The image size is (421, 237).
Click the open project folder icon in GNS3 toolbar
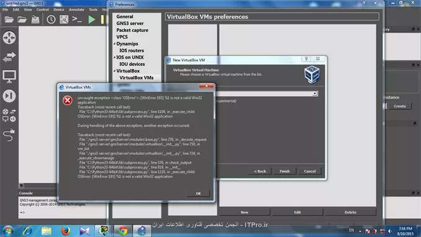(x=22, y=19)
